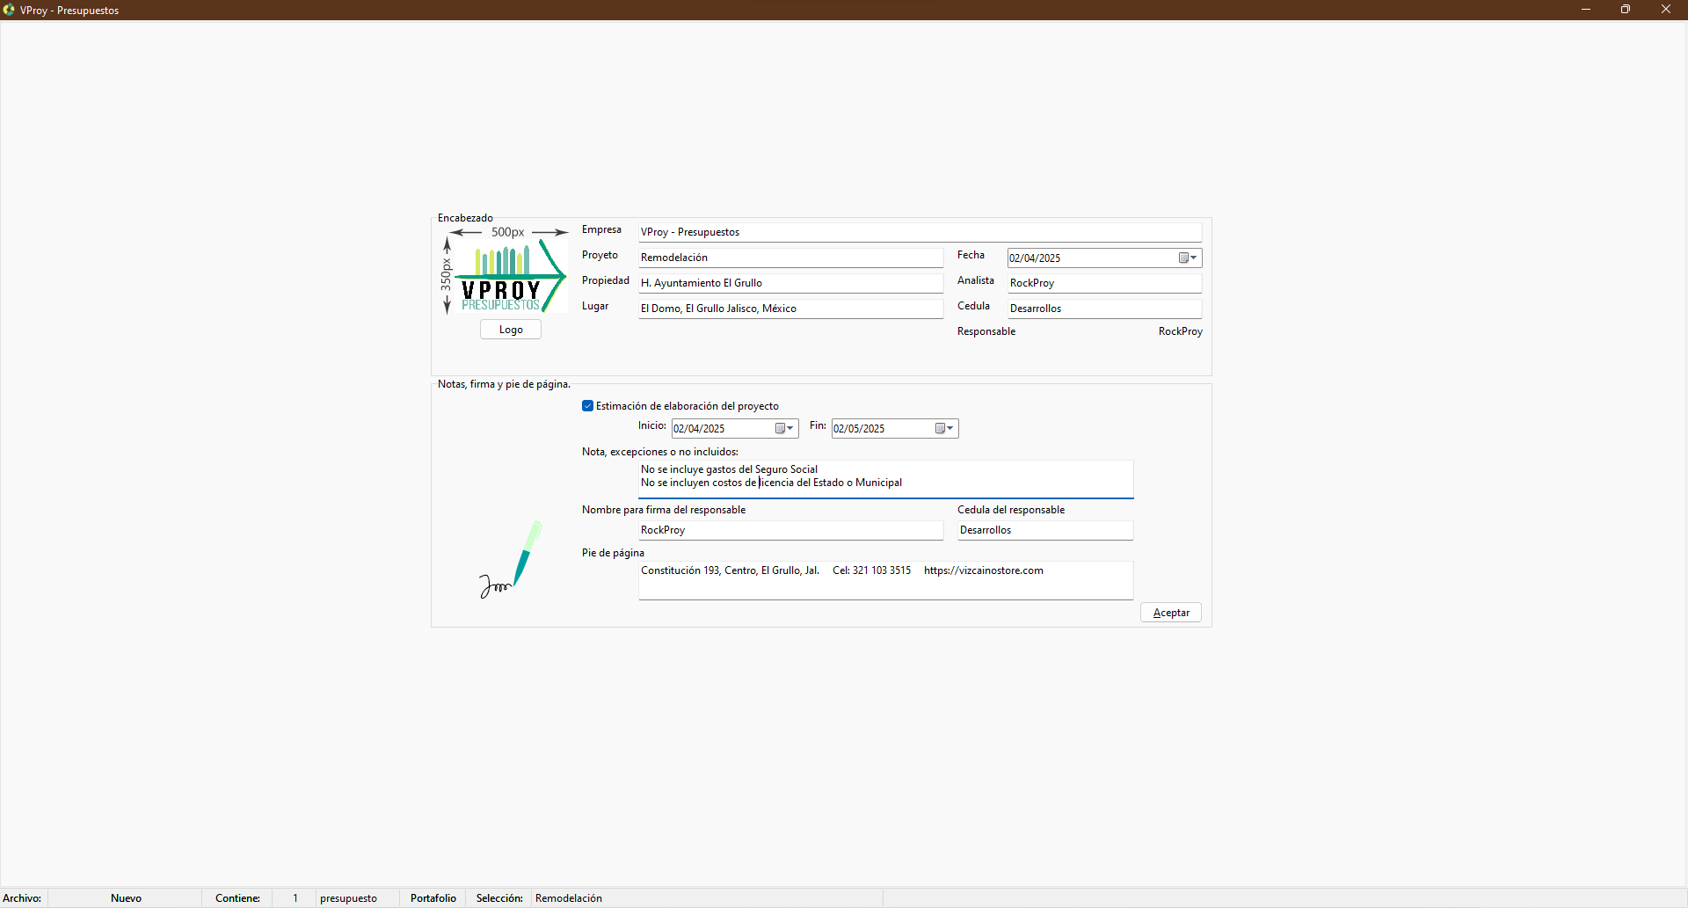Click the notes and exceptions text area
The height and width of the screenshot is (908, 1688).
tap(884, 478)
